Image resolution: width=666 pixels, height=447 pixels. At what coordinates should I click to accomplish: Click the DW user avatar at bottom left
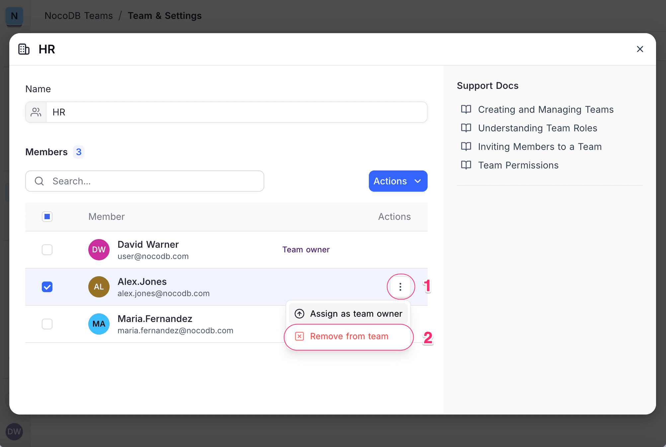[x=14, y=431]
